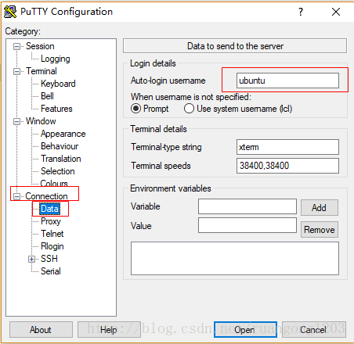Click the environment Variable field

tap(247, 206)
